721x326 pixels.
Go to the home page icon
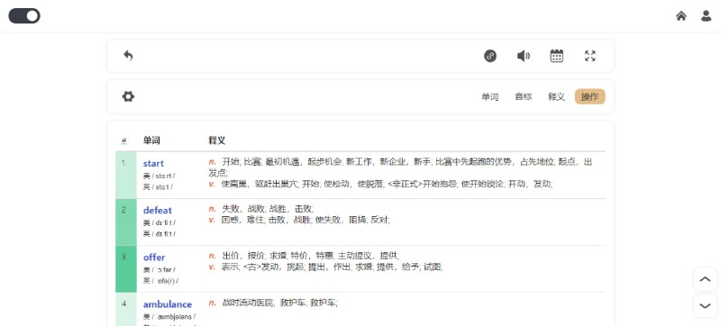(681, 16)
